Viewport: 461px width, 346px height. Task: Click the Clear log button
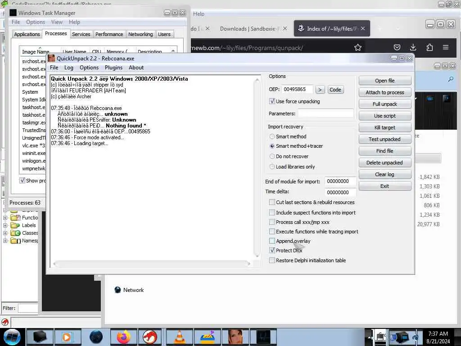pyautogui.click(x=385, y=174)
